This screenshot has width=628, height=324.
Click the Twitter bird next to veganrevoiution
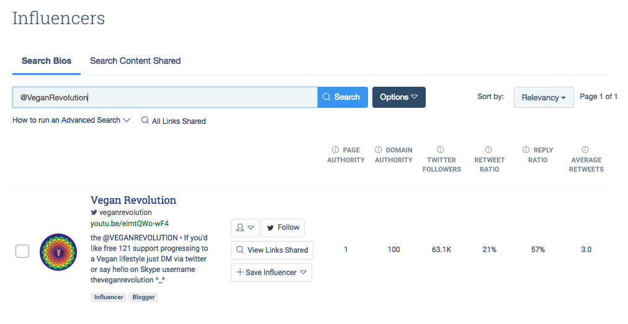[x=94, y=212]
